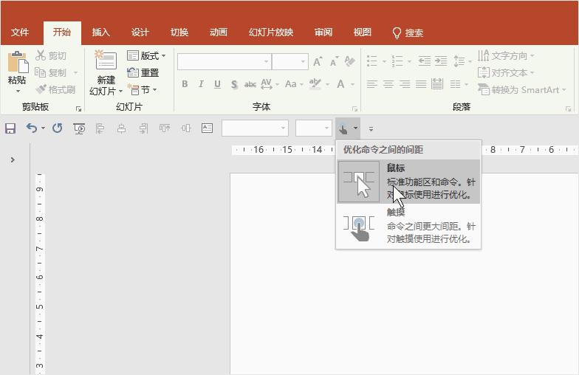Image resolution: width=579 pixels, height=375 pixels.
Task: Click the decrease indent icon
Action: (424, 61)
